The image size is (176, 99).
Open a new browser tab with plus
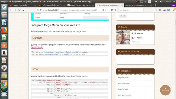point(155,5)
